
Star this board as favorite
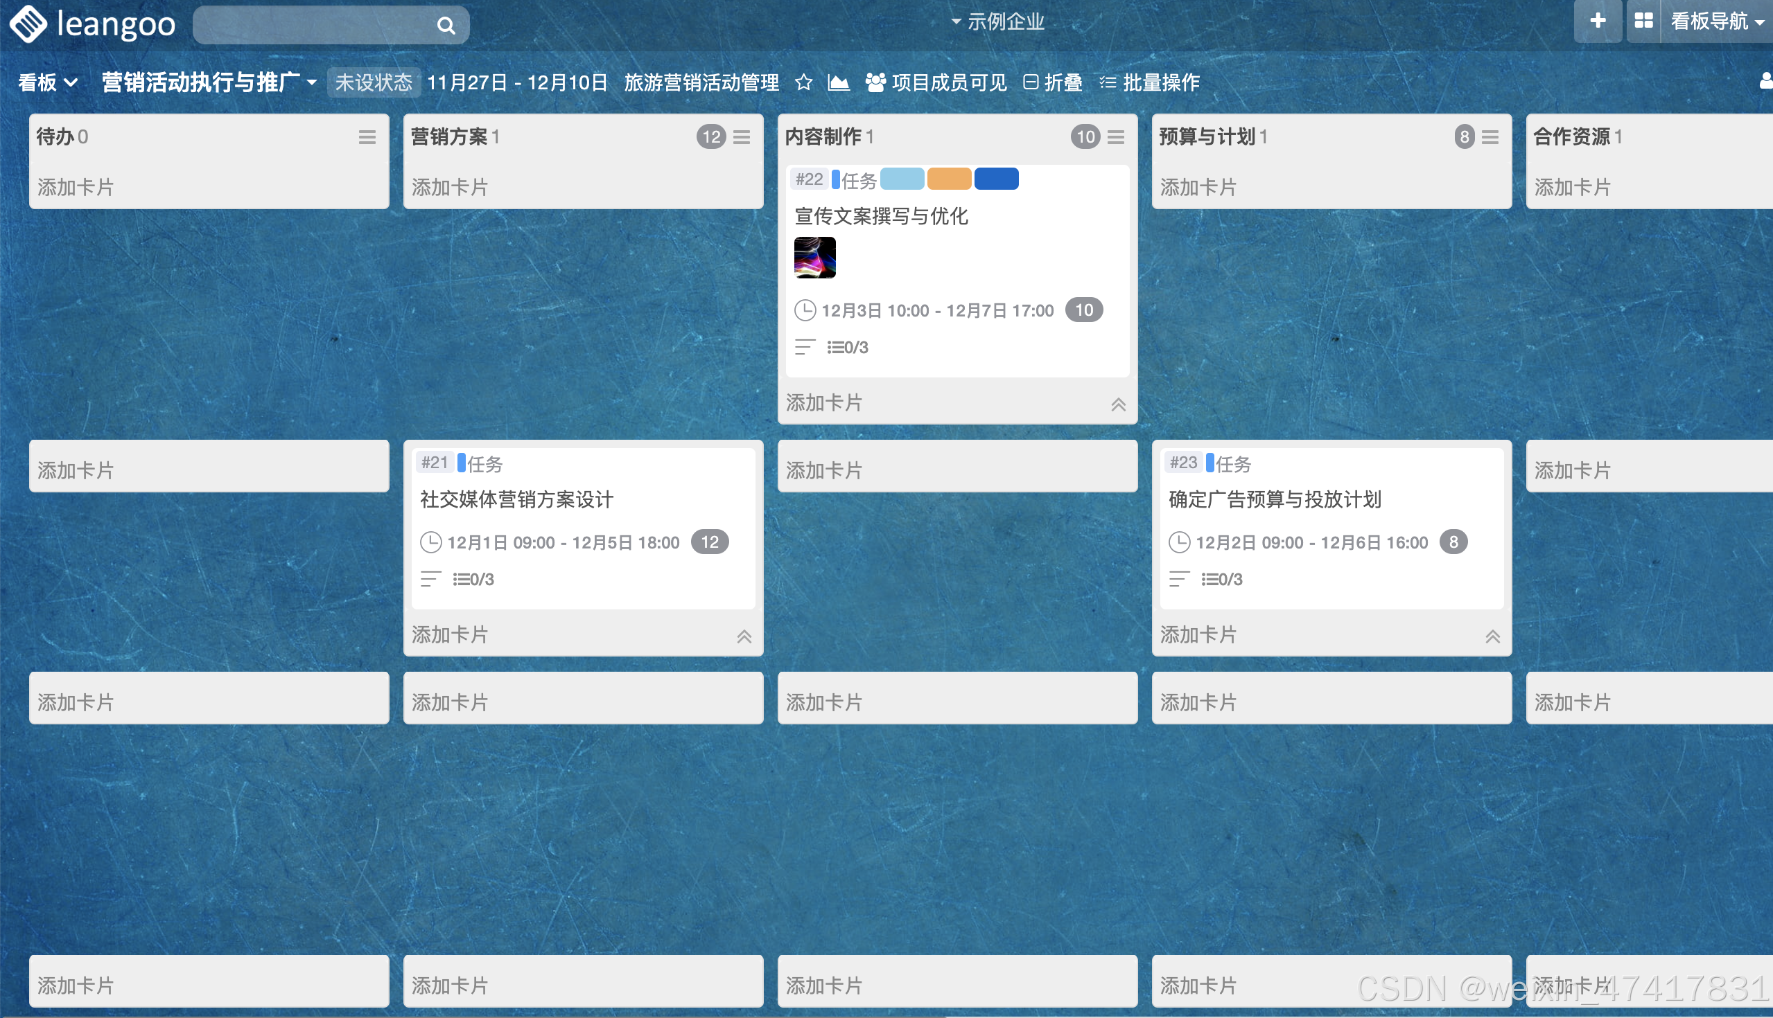(x=803, y=82)
